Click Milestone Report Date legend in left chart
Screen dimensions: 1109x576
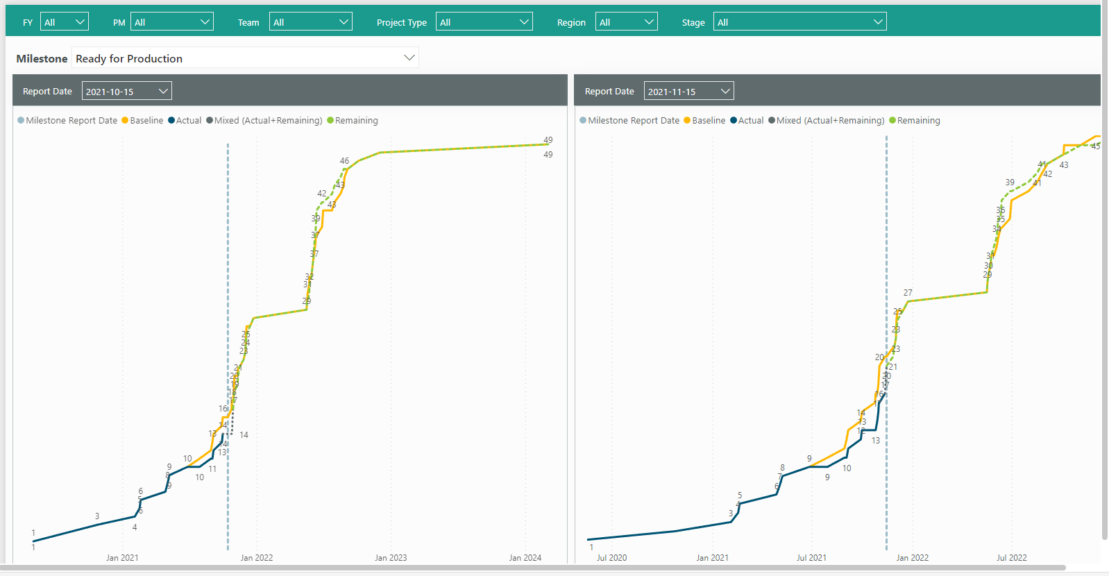click(x=71, y=121)
